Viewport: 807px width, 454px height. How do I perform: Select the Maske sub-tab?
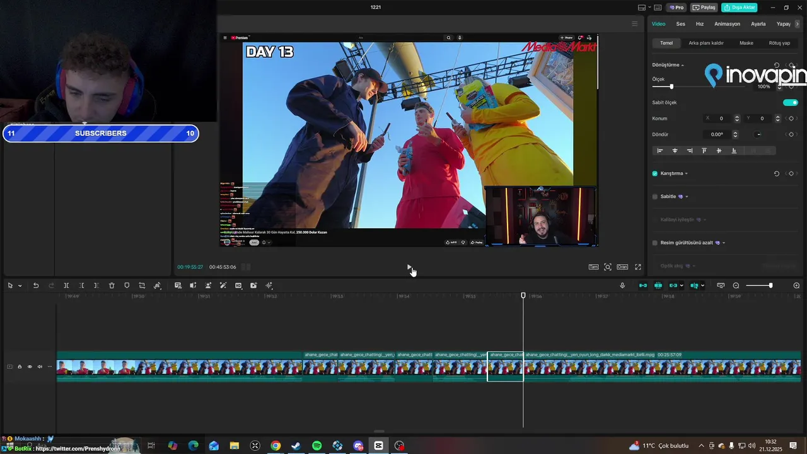pos(746,43)
